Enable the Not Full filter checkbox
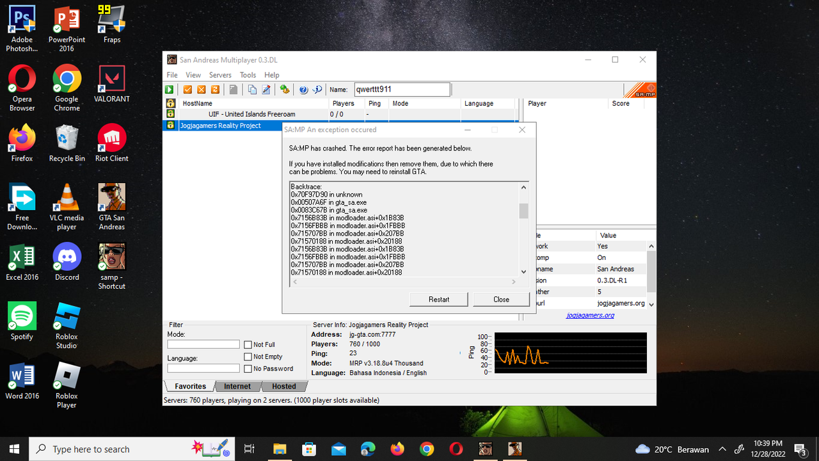 pyautogui.click(x=248, y=345)
